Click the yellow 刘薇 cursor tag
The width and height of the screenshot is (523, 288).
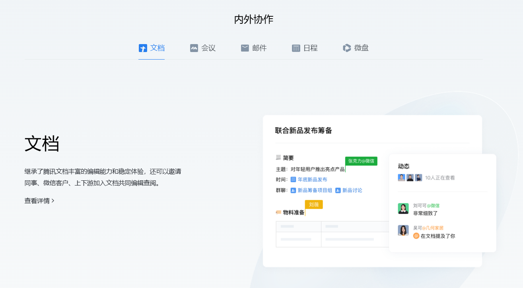point(314,204)
